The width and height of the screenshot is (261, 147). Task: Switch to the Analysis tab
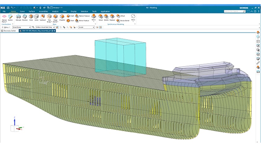(x=55, y=11)
